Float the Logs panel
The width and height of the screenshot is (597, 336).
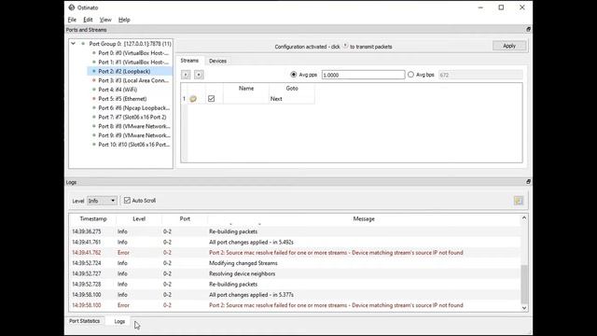[528, 182]
